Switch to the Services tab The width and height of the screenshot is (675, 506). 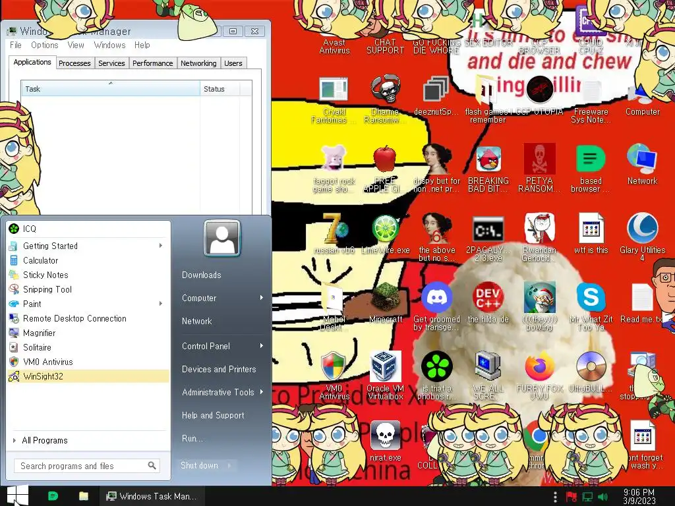[111, 63]
